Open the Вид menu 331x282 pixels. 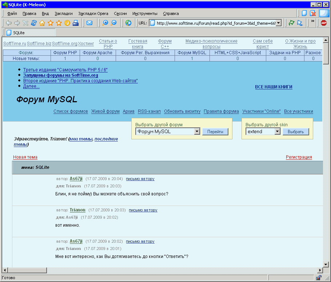click(45, 13)
